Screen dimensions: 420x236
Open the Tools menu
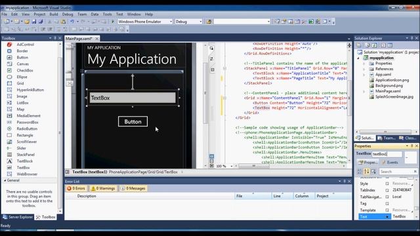pyautogui.click(x=107, y=14)
